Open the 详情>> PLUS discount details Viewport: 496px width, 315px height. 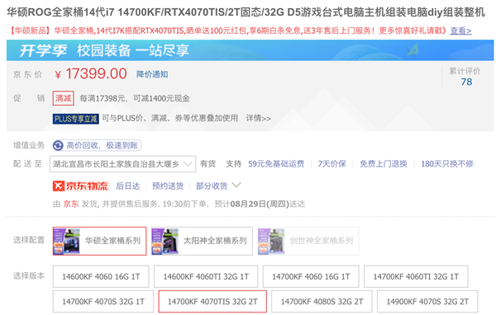(259, 119)
